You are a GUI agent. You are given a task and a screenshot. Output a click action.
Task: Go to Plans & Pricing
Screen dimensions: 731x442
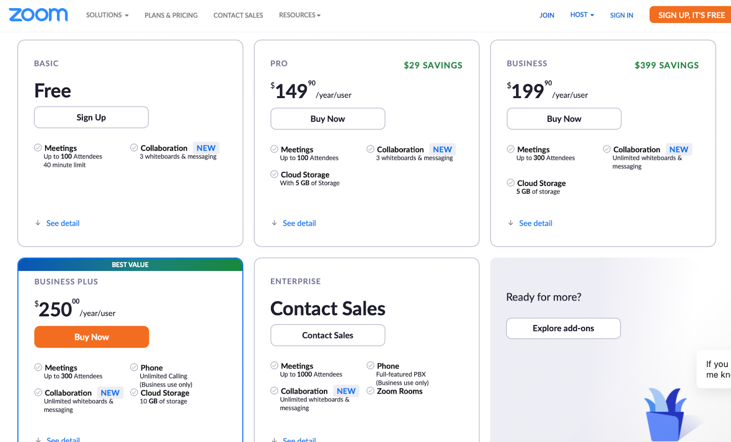coord(171,15)
